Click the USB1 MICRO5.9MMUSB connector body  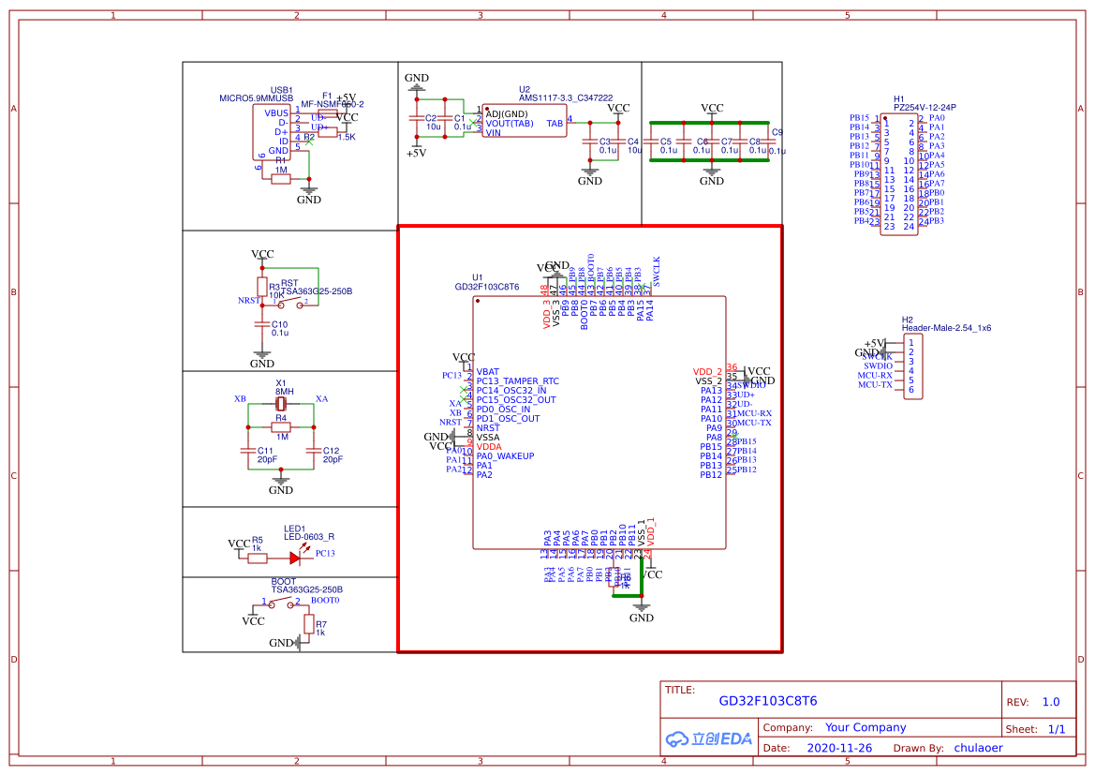pos(272,131)
